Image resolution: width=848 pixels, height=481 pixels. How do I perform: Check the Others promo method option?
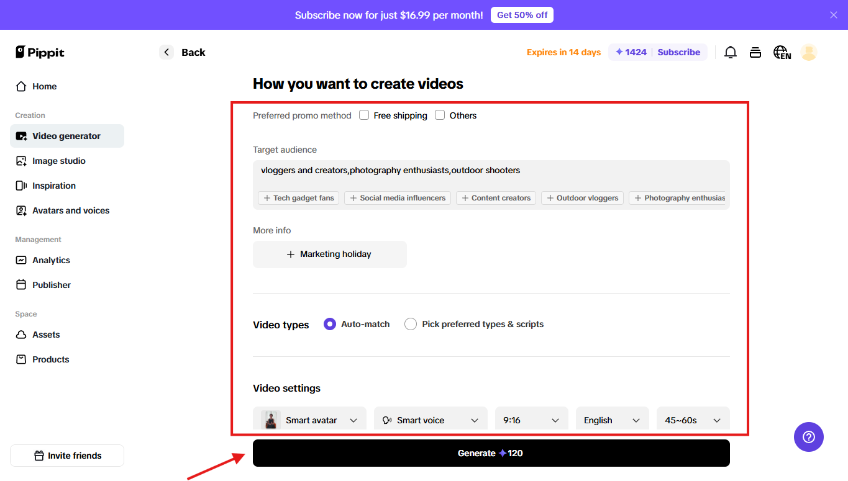pyautogui.click(x=439, y=115)
